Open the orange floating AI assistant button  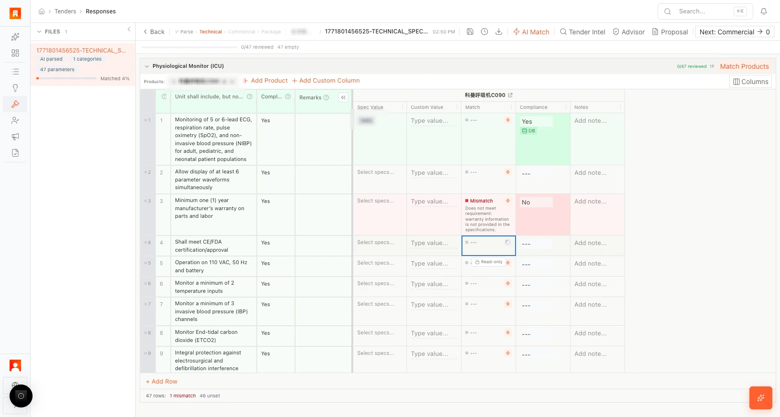coord(761,398)
